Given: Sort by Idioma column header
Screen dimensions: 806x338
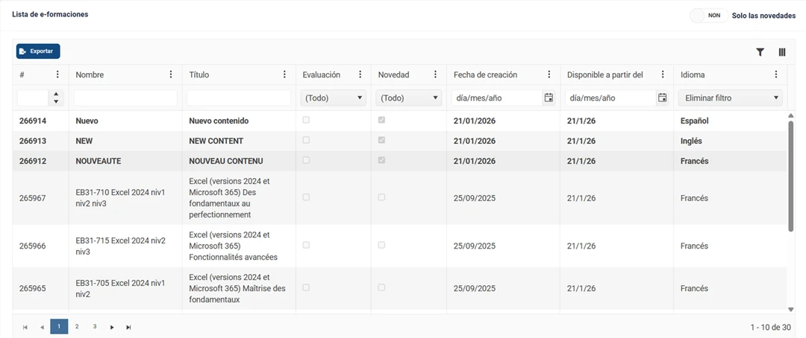Looking at the screenshot, I should (693, 75).
